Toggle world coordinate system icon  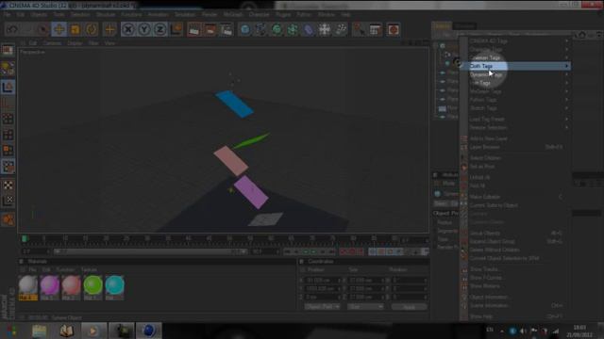[x=176, y=29]
